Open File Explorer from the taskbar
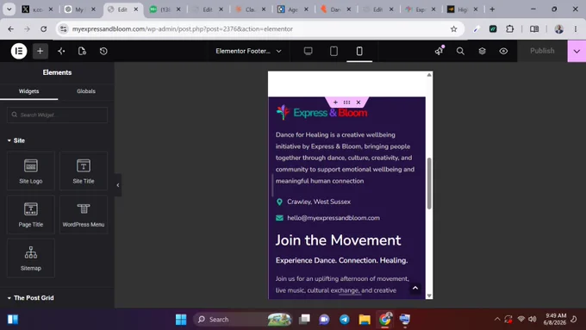This screenshot has height=330, width=586. (x=365, y=320)
